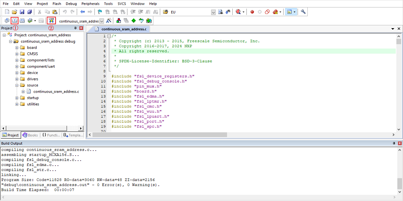Open the Configuration wrench icon

click(304, 11)
